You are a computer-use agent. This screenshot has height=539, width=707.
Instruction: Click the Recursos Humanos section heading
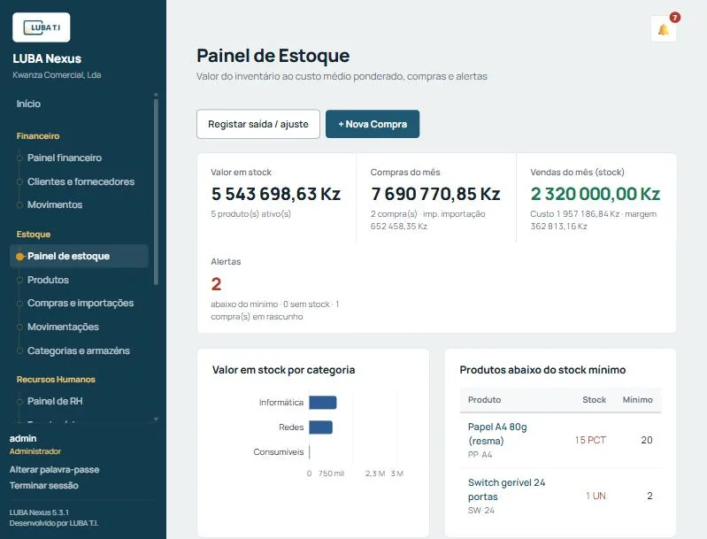(56, 380)
